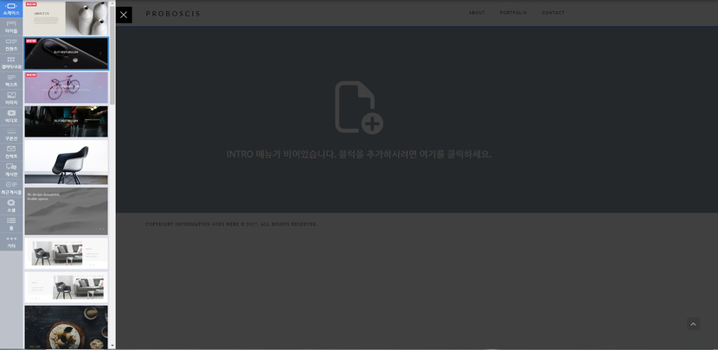
Task: Click the scroll-to-top arrow button
Action: click(693, 324)
